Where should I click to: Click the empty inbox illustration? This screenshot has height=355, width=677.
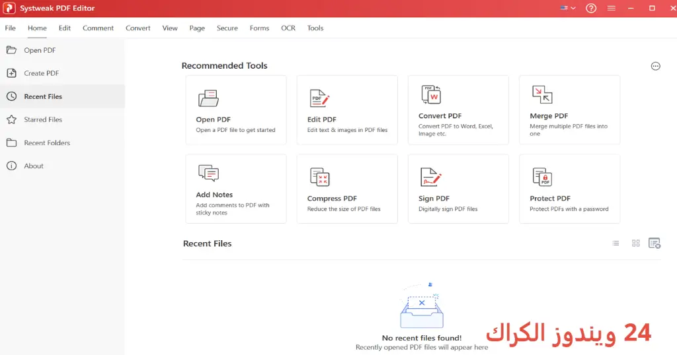coord(422,306)
